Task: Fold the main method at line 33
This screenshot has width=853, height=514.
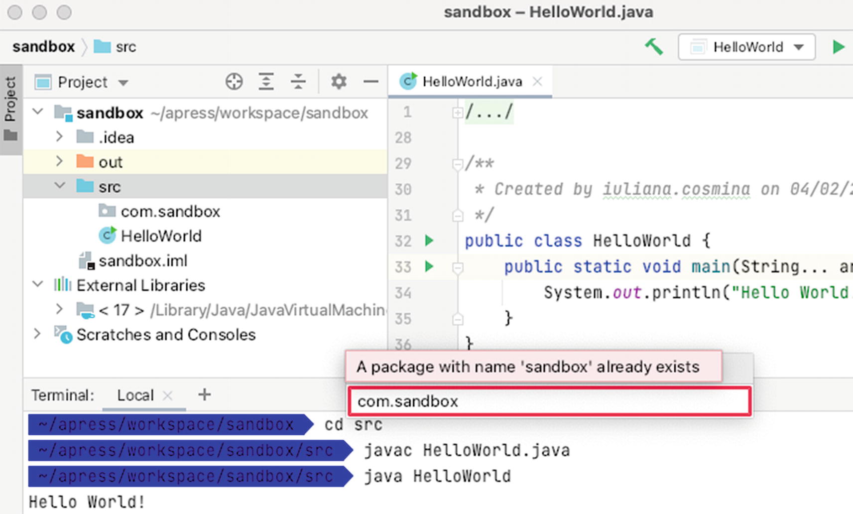Action: point(457,268)
